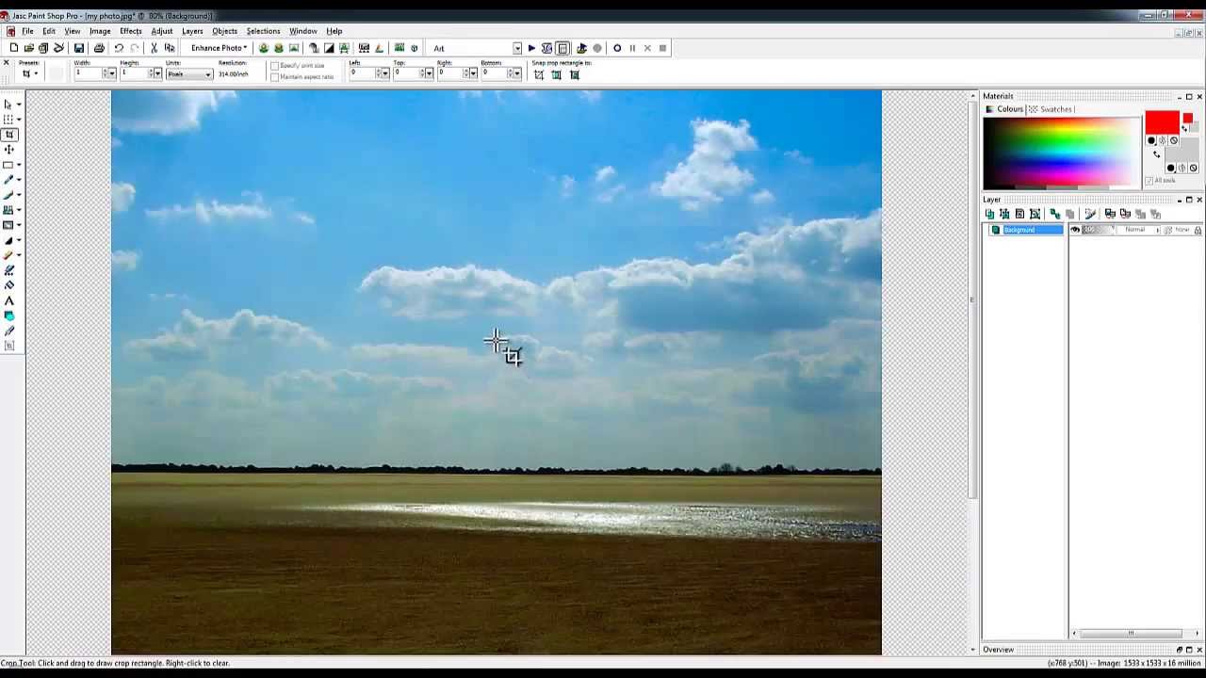1206x678 pixels.
Task: Open the layer blend mode Normal dropdown
Action: click(x=1138, y=229)
